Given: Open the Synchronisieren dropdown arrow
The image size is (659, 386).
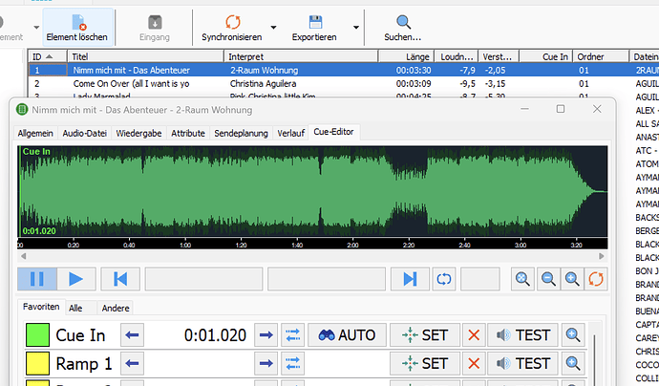Looking at the screenshot, I should click(x=273, y=28).
